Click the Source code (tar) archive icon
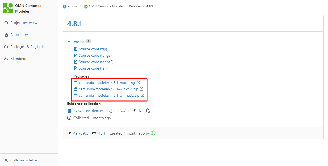 (x=75, y=68)
